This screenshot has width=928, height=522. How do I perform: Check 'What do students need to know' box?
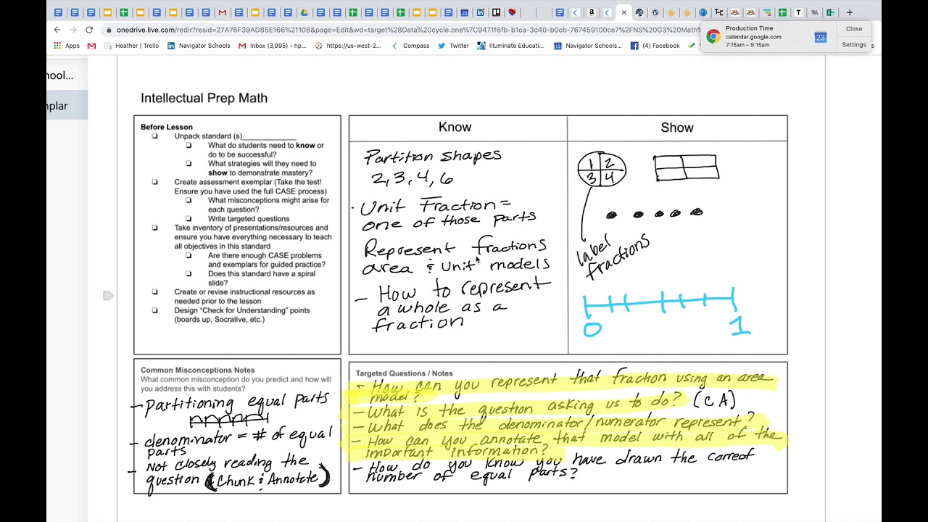coord(188,145)
